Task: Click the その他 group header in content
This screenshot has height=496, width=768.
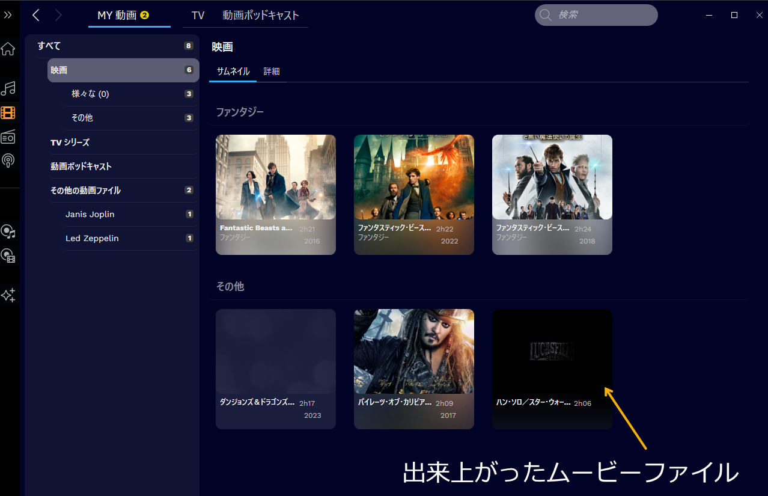Action: [x=230, y=287]
